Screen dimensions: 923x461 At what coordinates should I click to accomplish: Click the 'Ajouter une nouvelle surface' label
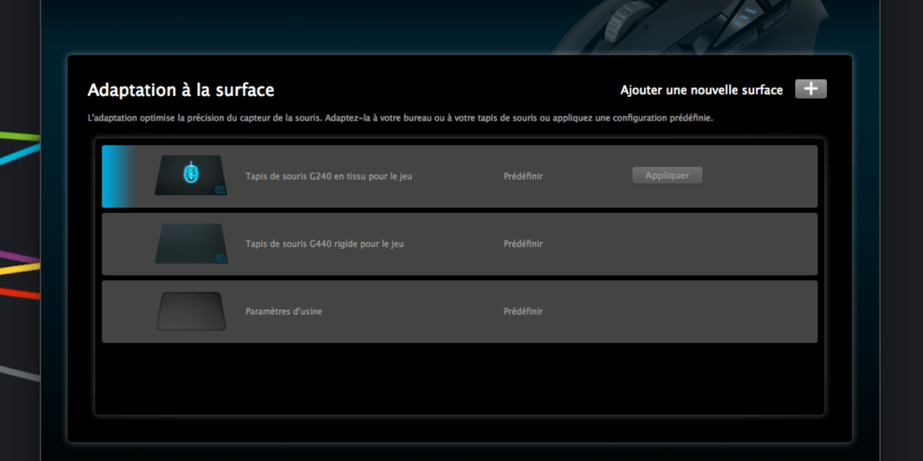pyautogui.click(x=701, y=90)
